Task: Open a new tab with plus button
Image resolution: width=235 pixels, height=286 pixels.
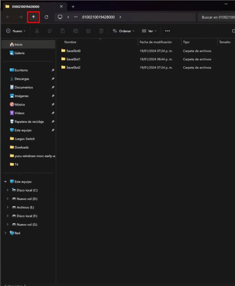Action: point(73,7)
